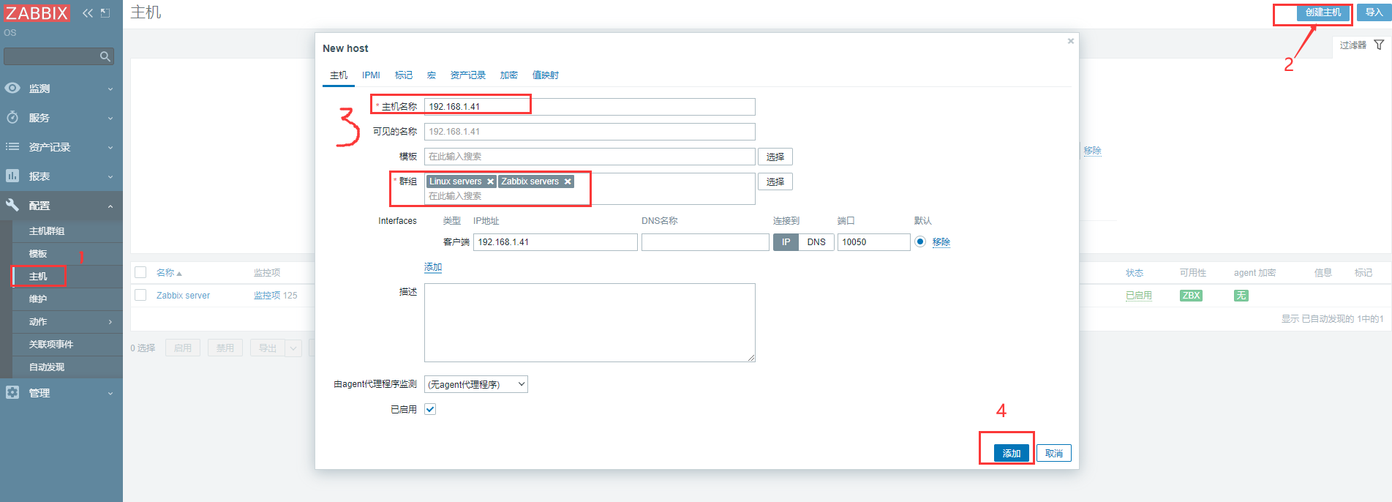Open the 服务 clock icon menu

[12, 117]
